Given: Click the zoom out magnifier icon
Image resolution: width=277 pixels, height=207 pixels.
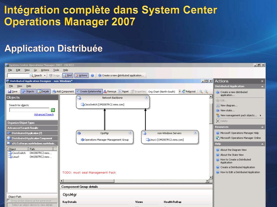Looking at the screenshot, I should tap(206, 92).
